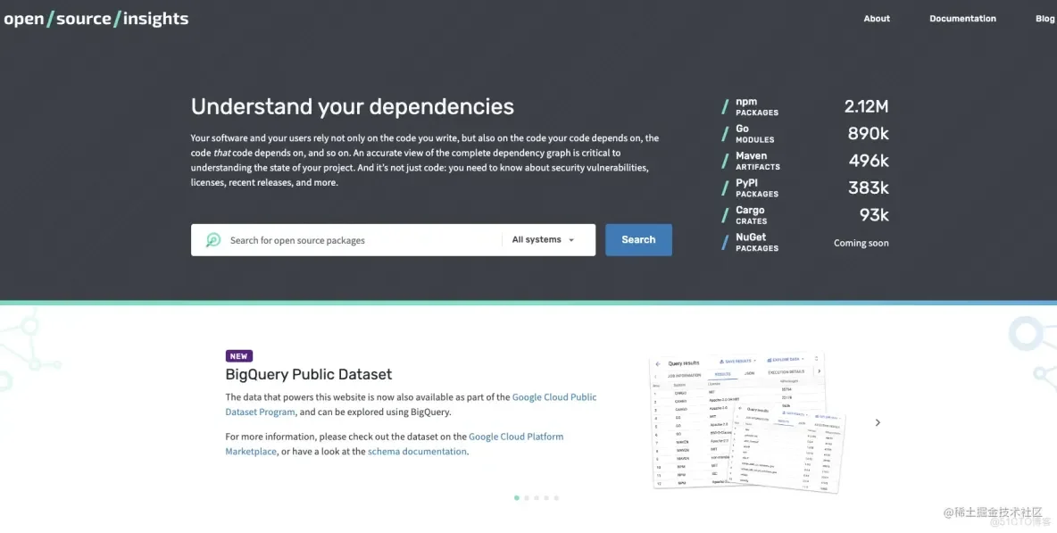Open the schema documentation link
1057x533 pixels.
(417, 452)
